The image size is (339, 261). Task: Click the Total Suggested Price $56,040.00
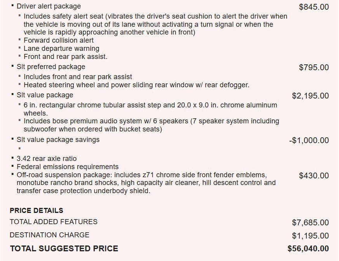(x=308, y=249)
